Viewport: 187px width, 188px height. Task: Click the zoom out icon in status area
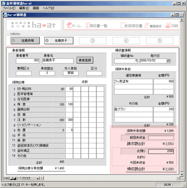point(11,178)
